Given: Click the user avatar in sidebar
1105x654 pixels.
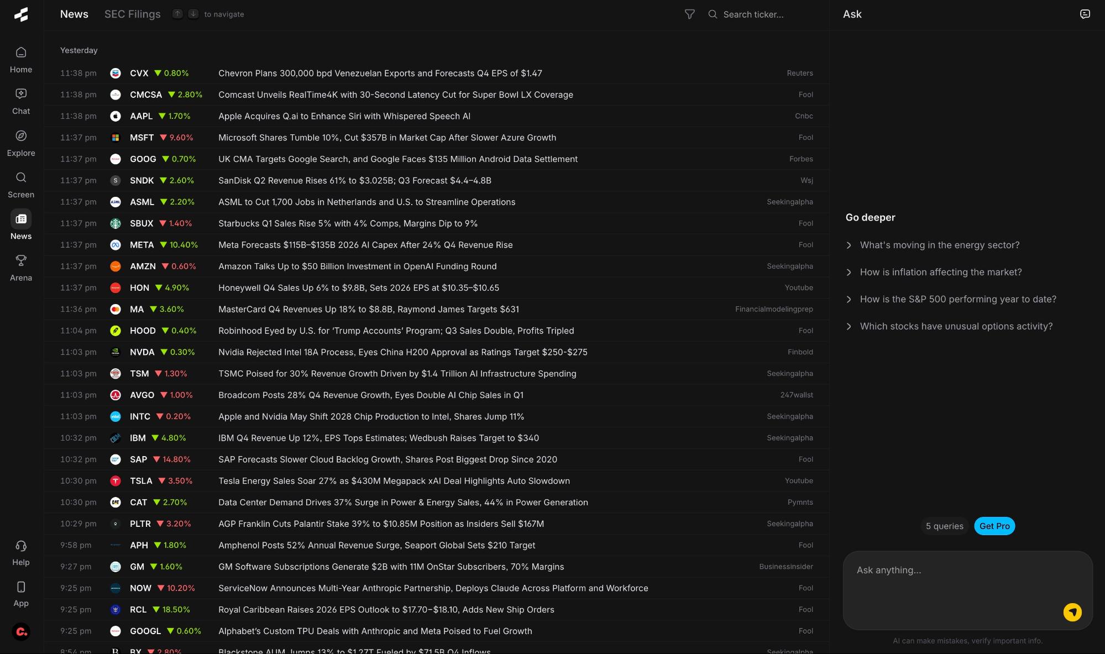Looking at the screenshot, I should point(21,631).
